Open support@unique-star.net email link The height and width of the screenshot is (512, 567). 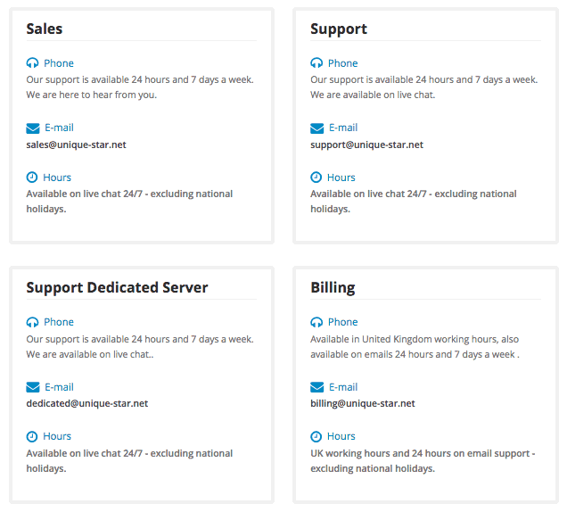click(366, 145)
